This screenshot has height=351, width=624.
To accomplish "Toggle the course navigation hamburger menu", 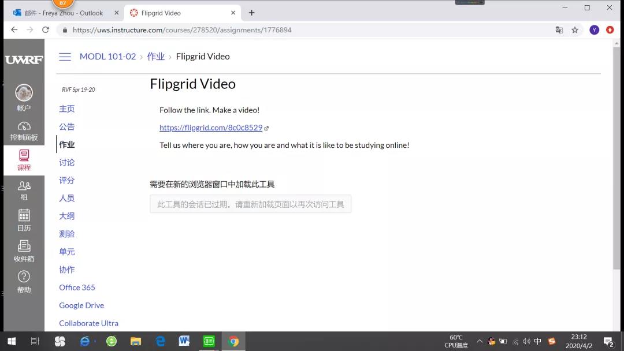I will 65,57.
